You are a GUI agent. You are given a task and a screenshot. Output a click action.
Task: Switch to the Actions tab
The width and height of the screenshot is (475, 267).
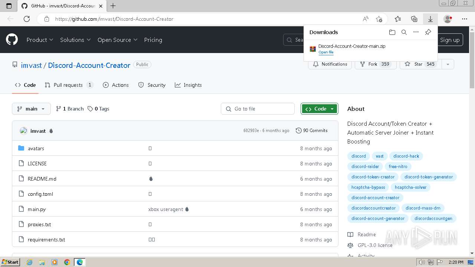click(116, 85)
